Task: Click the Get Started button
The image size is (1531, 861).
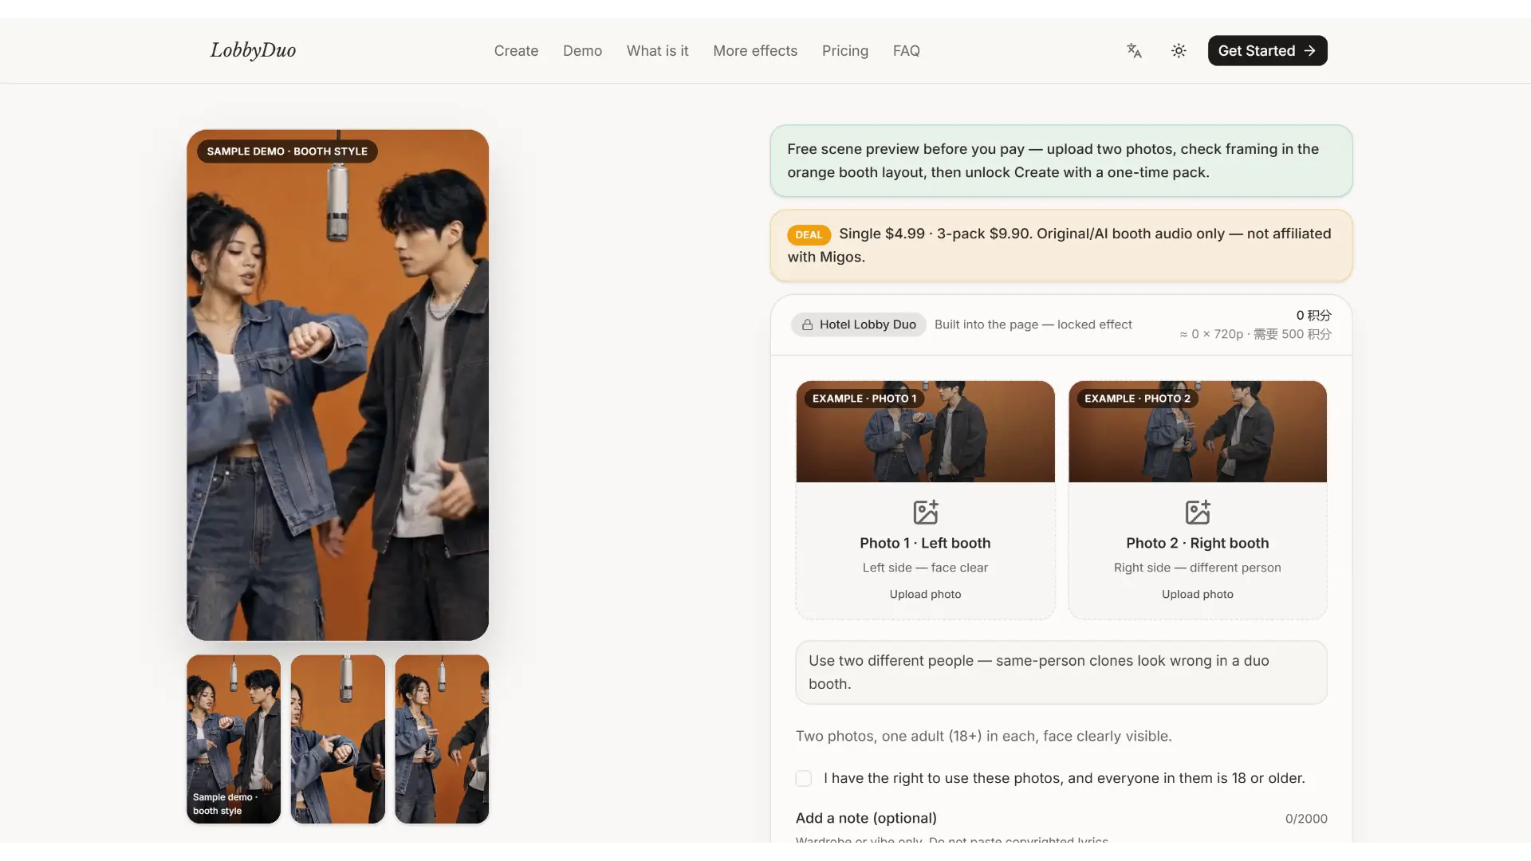Action: (x=1267, y=51)
